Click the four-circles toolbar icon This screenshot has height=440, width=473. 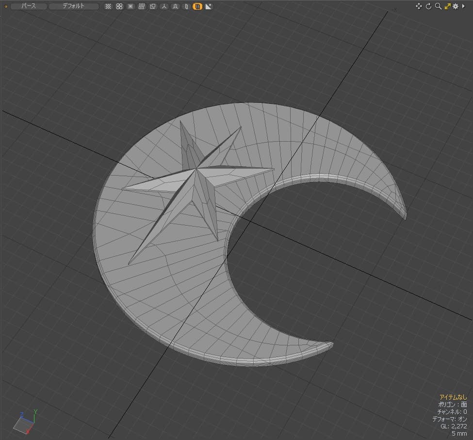[119, 6]
